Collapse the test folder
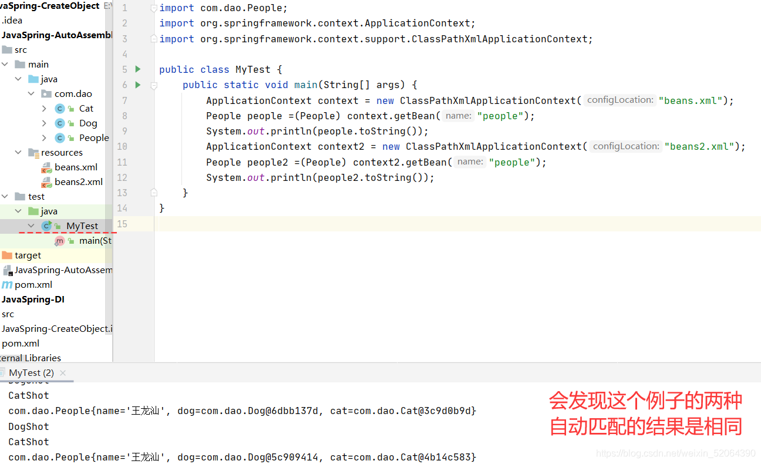 pos(5,196)
